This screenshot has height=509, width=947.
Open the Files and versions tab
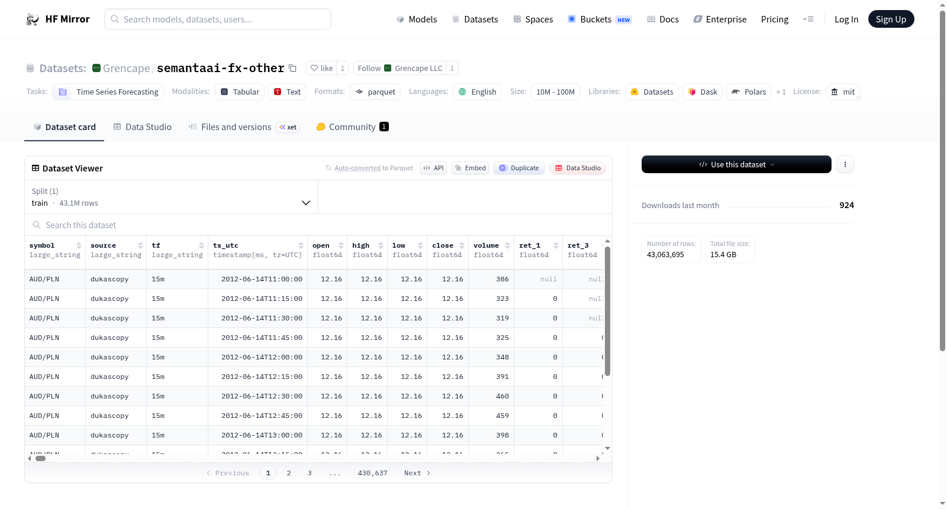click(244, 127)
